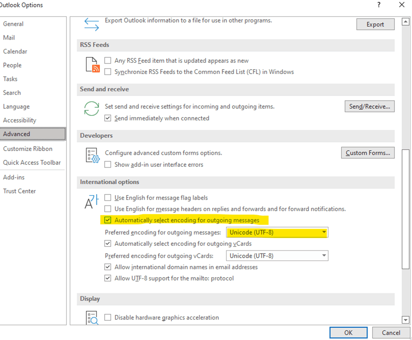
Task: Open the Mail options category
Action: point(33,37)
